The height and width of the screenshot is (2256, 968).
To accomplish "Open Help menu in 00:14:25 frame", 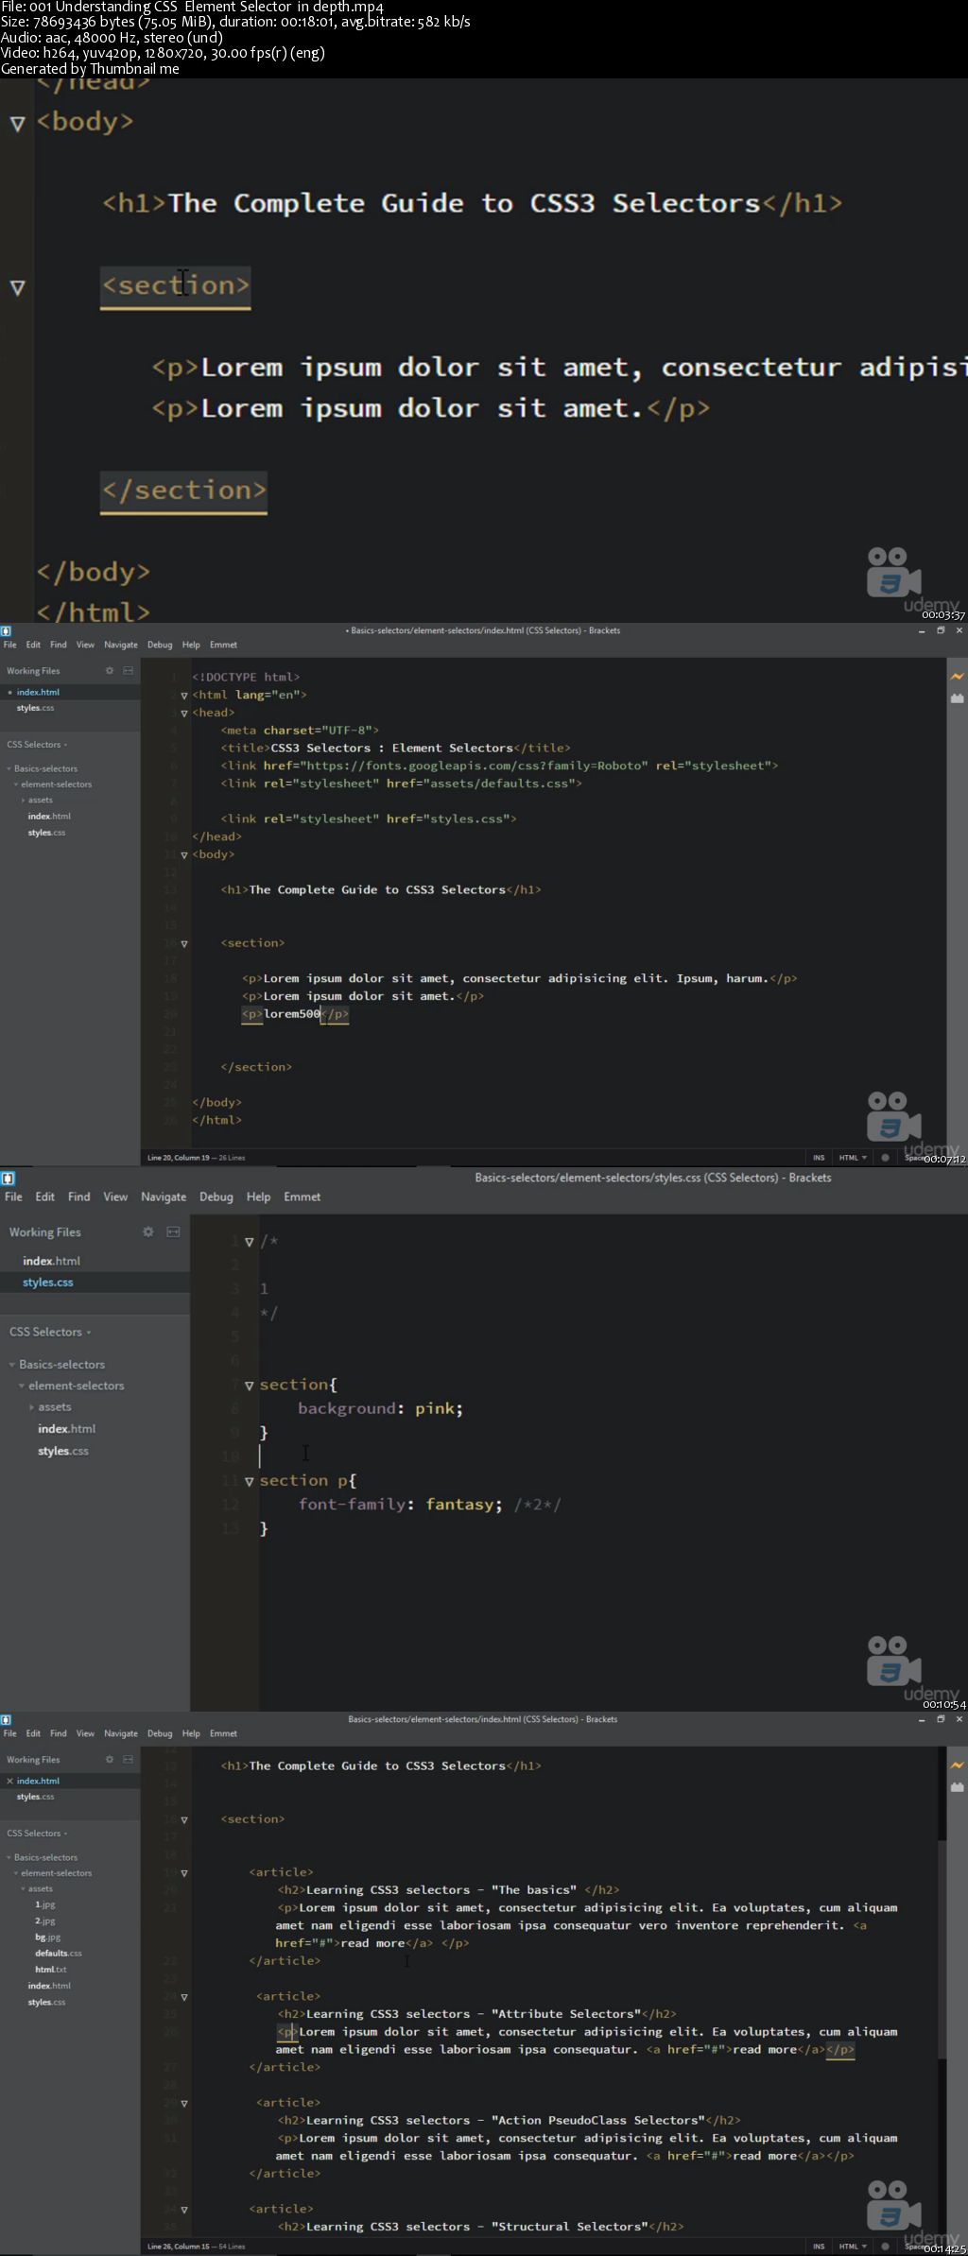I will click(x=191, y=1733).
